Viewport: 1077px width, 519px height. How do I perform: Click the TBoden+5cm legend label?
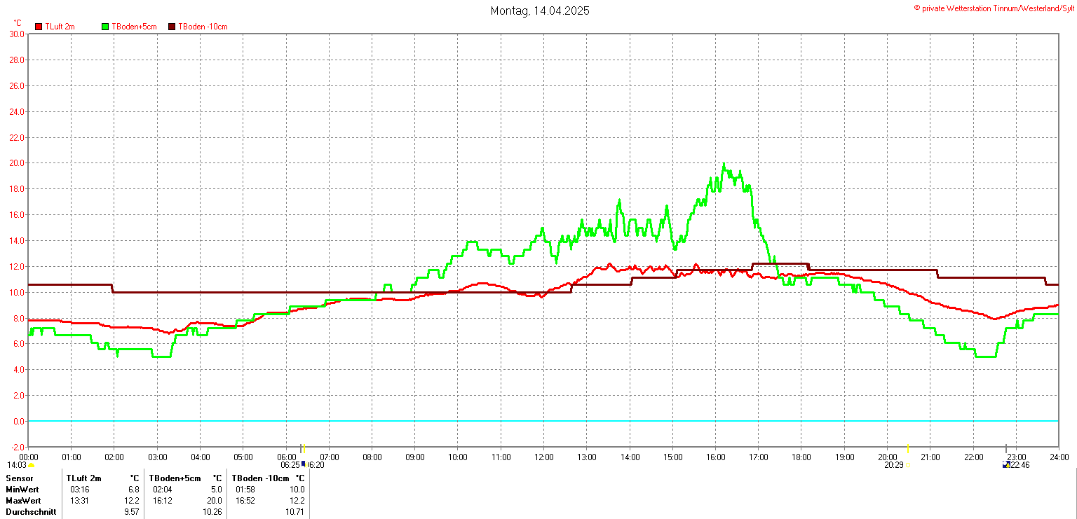134,27
